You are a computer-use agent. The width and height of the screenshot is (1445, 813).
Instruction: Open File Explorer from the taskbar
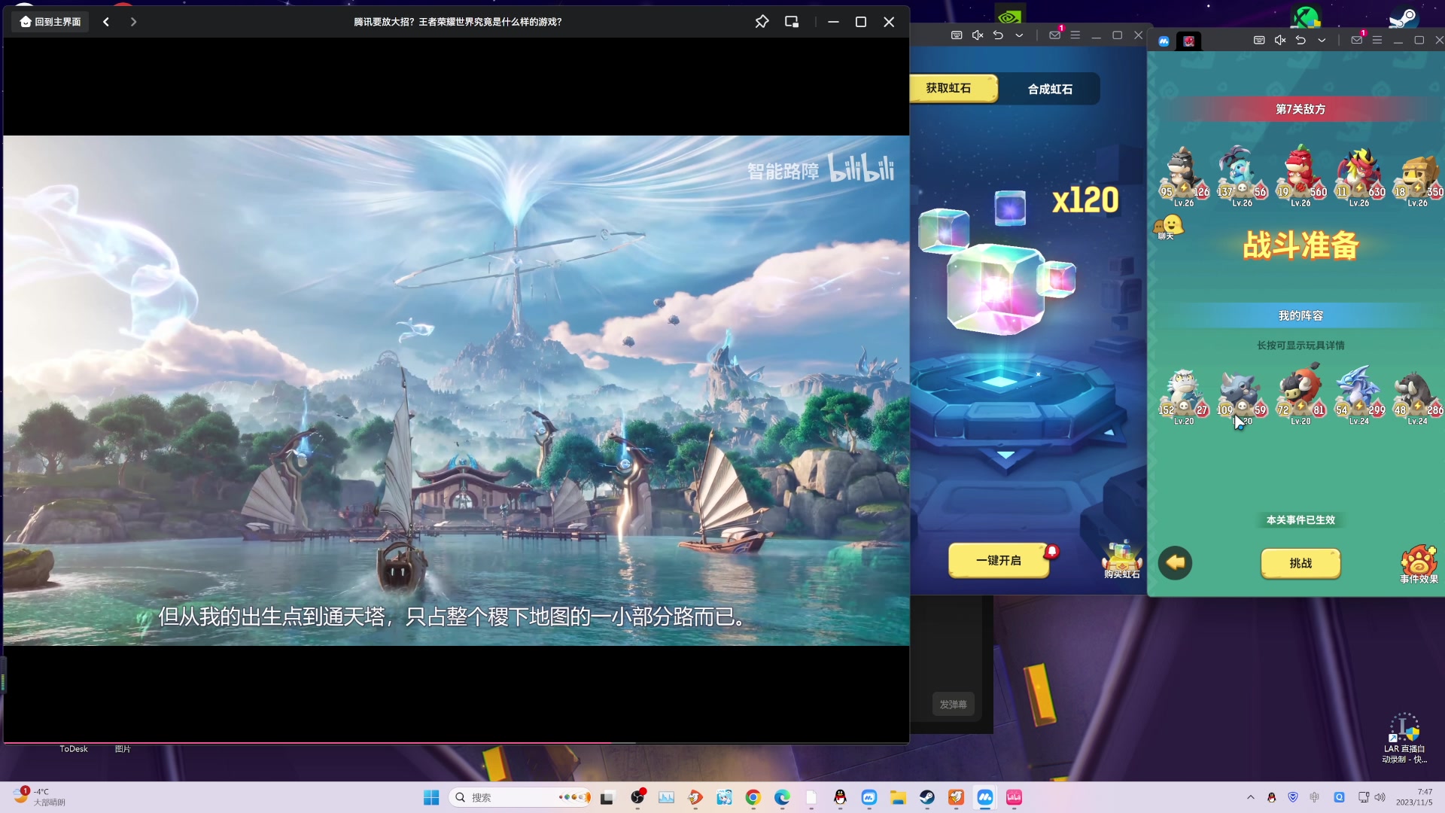pos(898,797)
